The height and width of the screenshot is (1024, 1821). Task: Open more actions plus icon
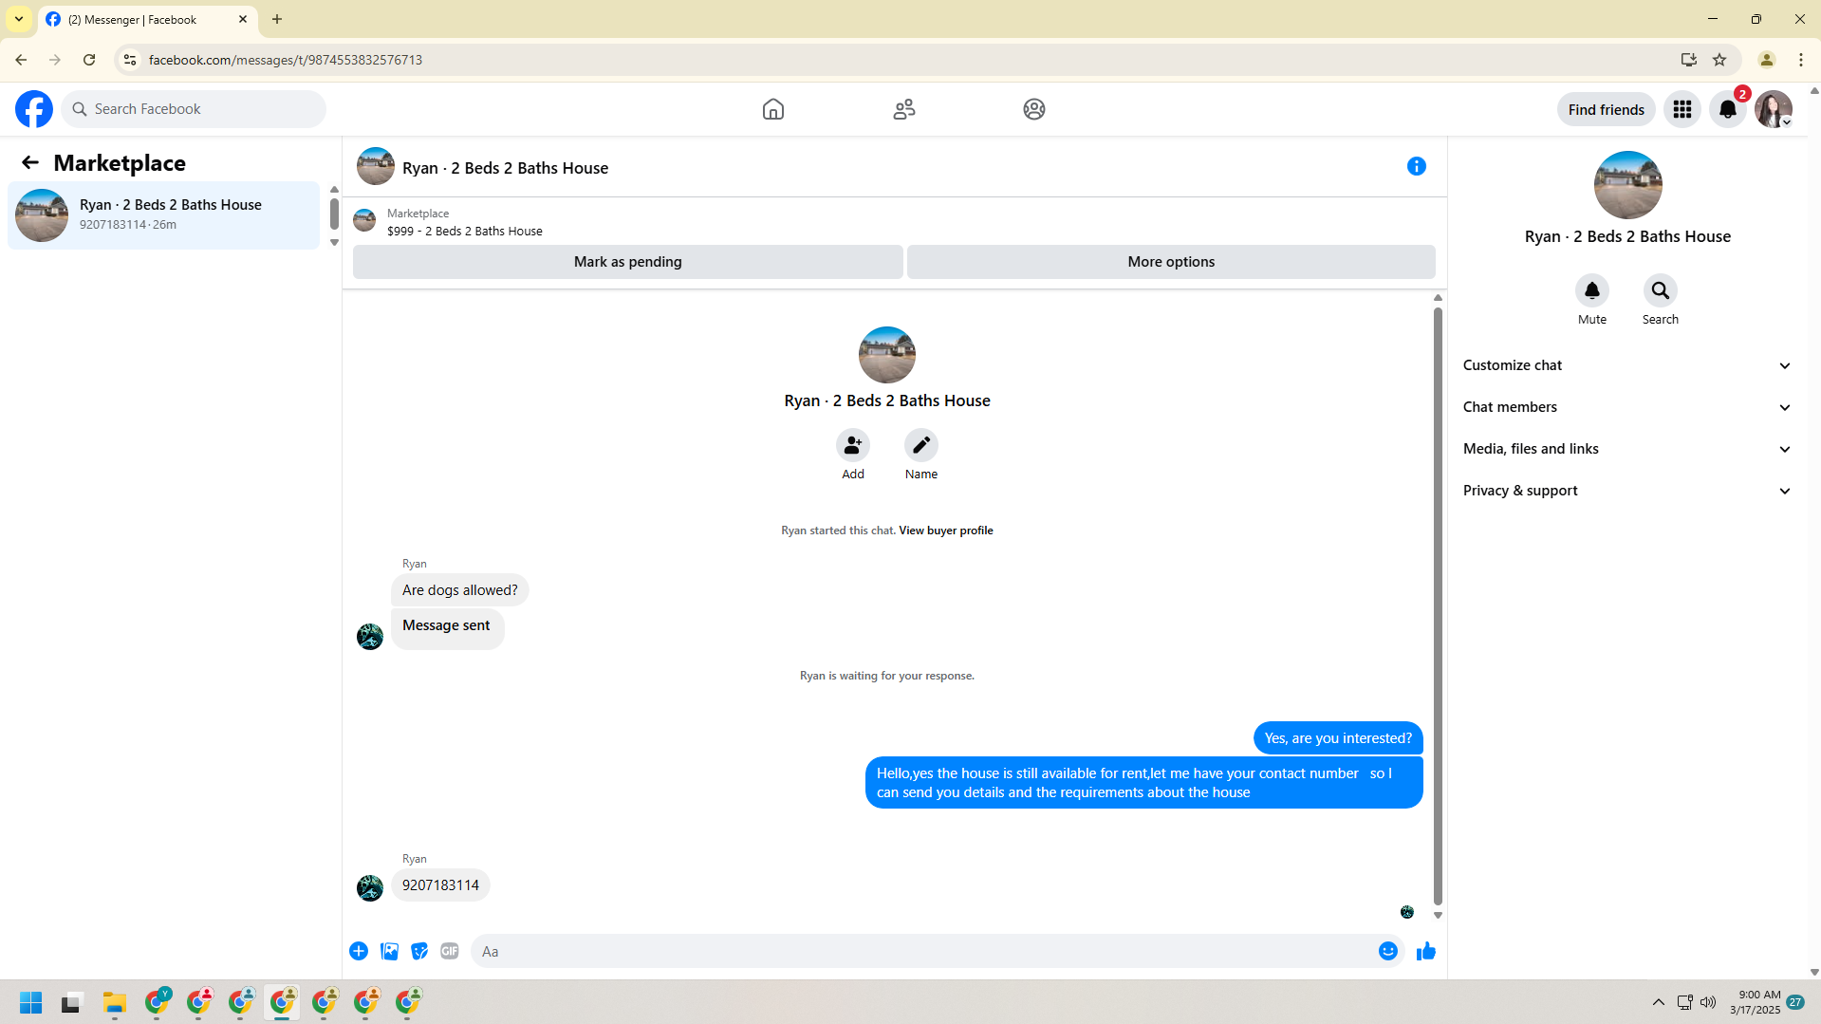click(359, 951)
